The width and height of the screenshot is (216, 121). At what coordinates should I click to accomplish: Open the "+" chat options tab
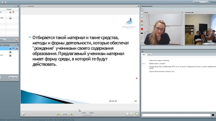point(149,54)
